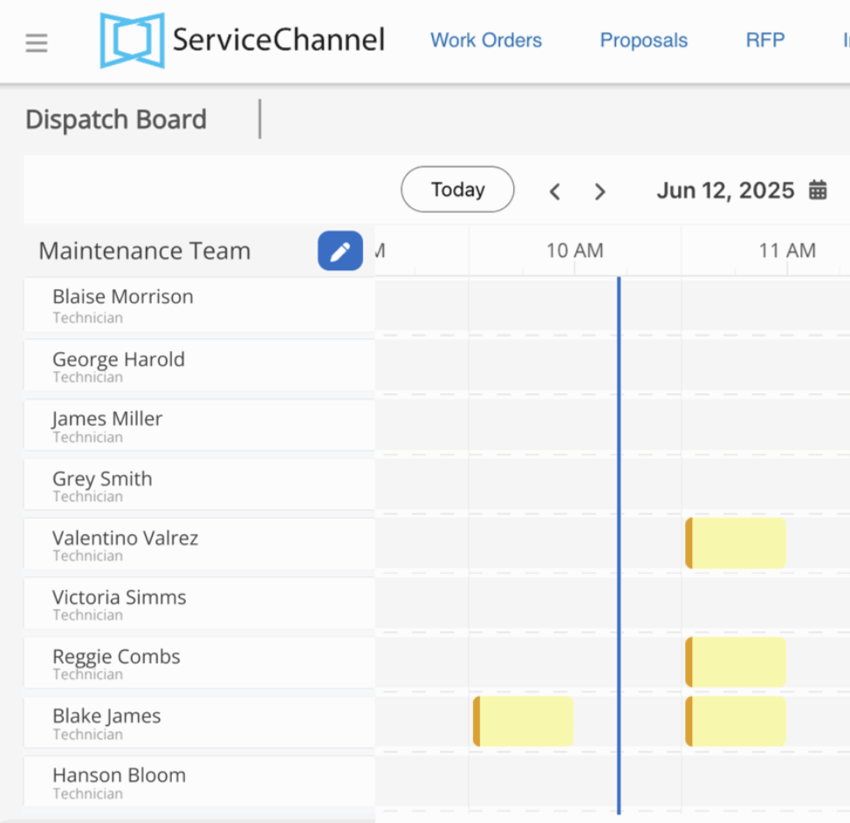Open the hamburger navigation menu
The image size is (850, 823).
pos(37,43)
